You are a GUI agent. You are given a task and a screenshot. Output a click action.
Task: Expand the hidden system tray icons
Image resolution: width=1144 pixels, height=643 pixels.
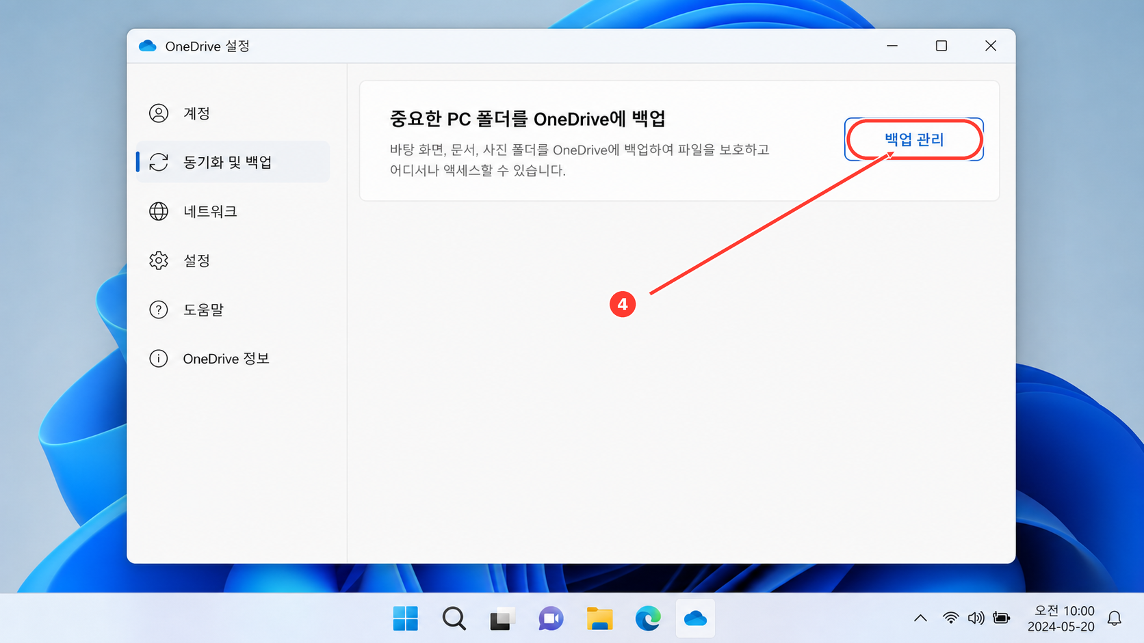(920, 618)
